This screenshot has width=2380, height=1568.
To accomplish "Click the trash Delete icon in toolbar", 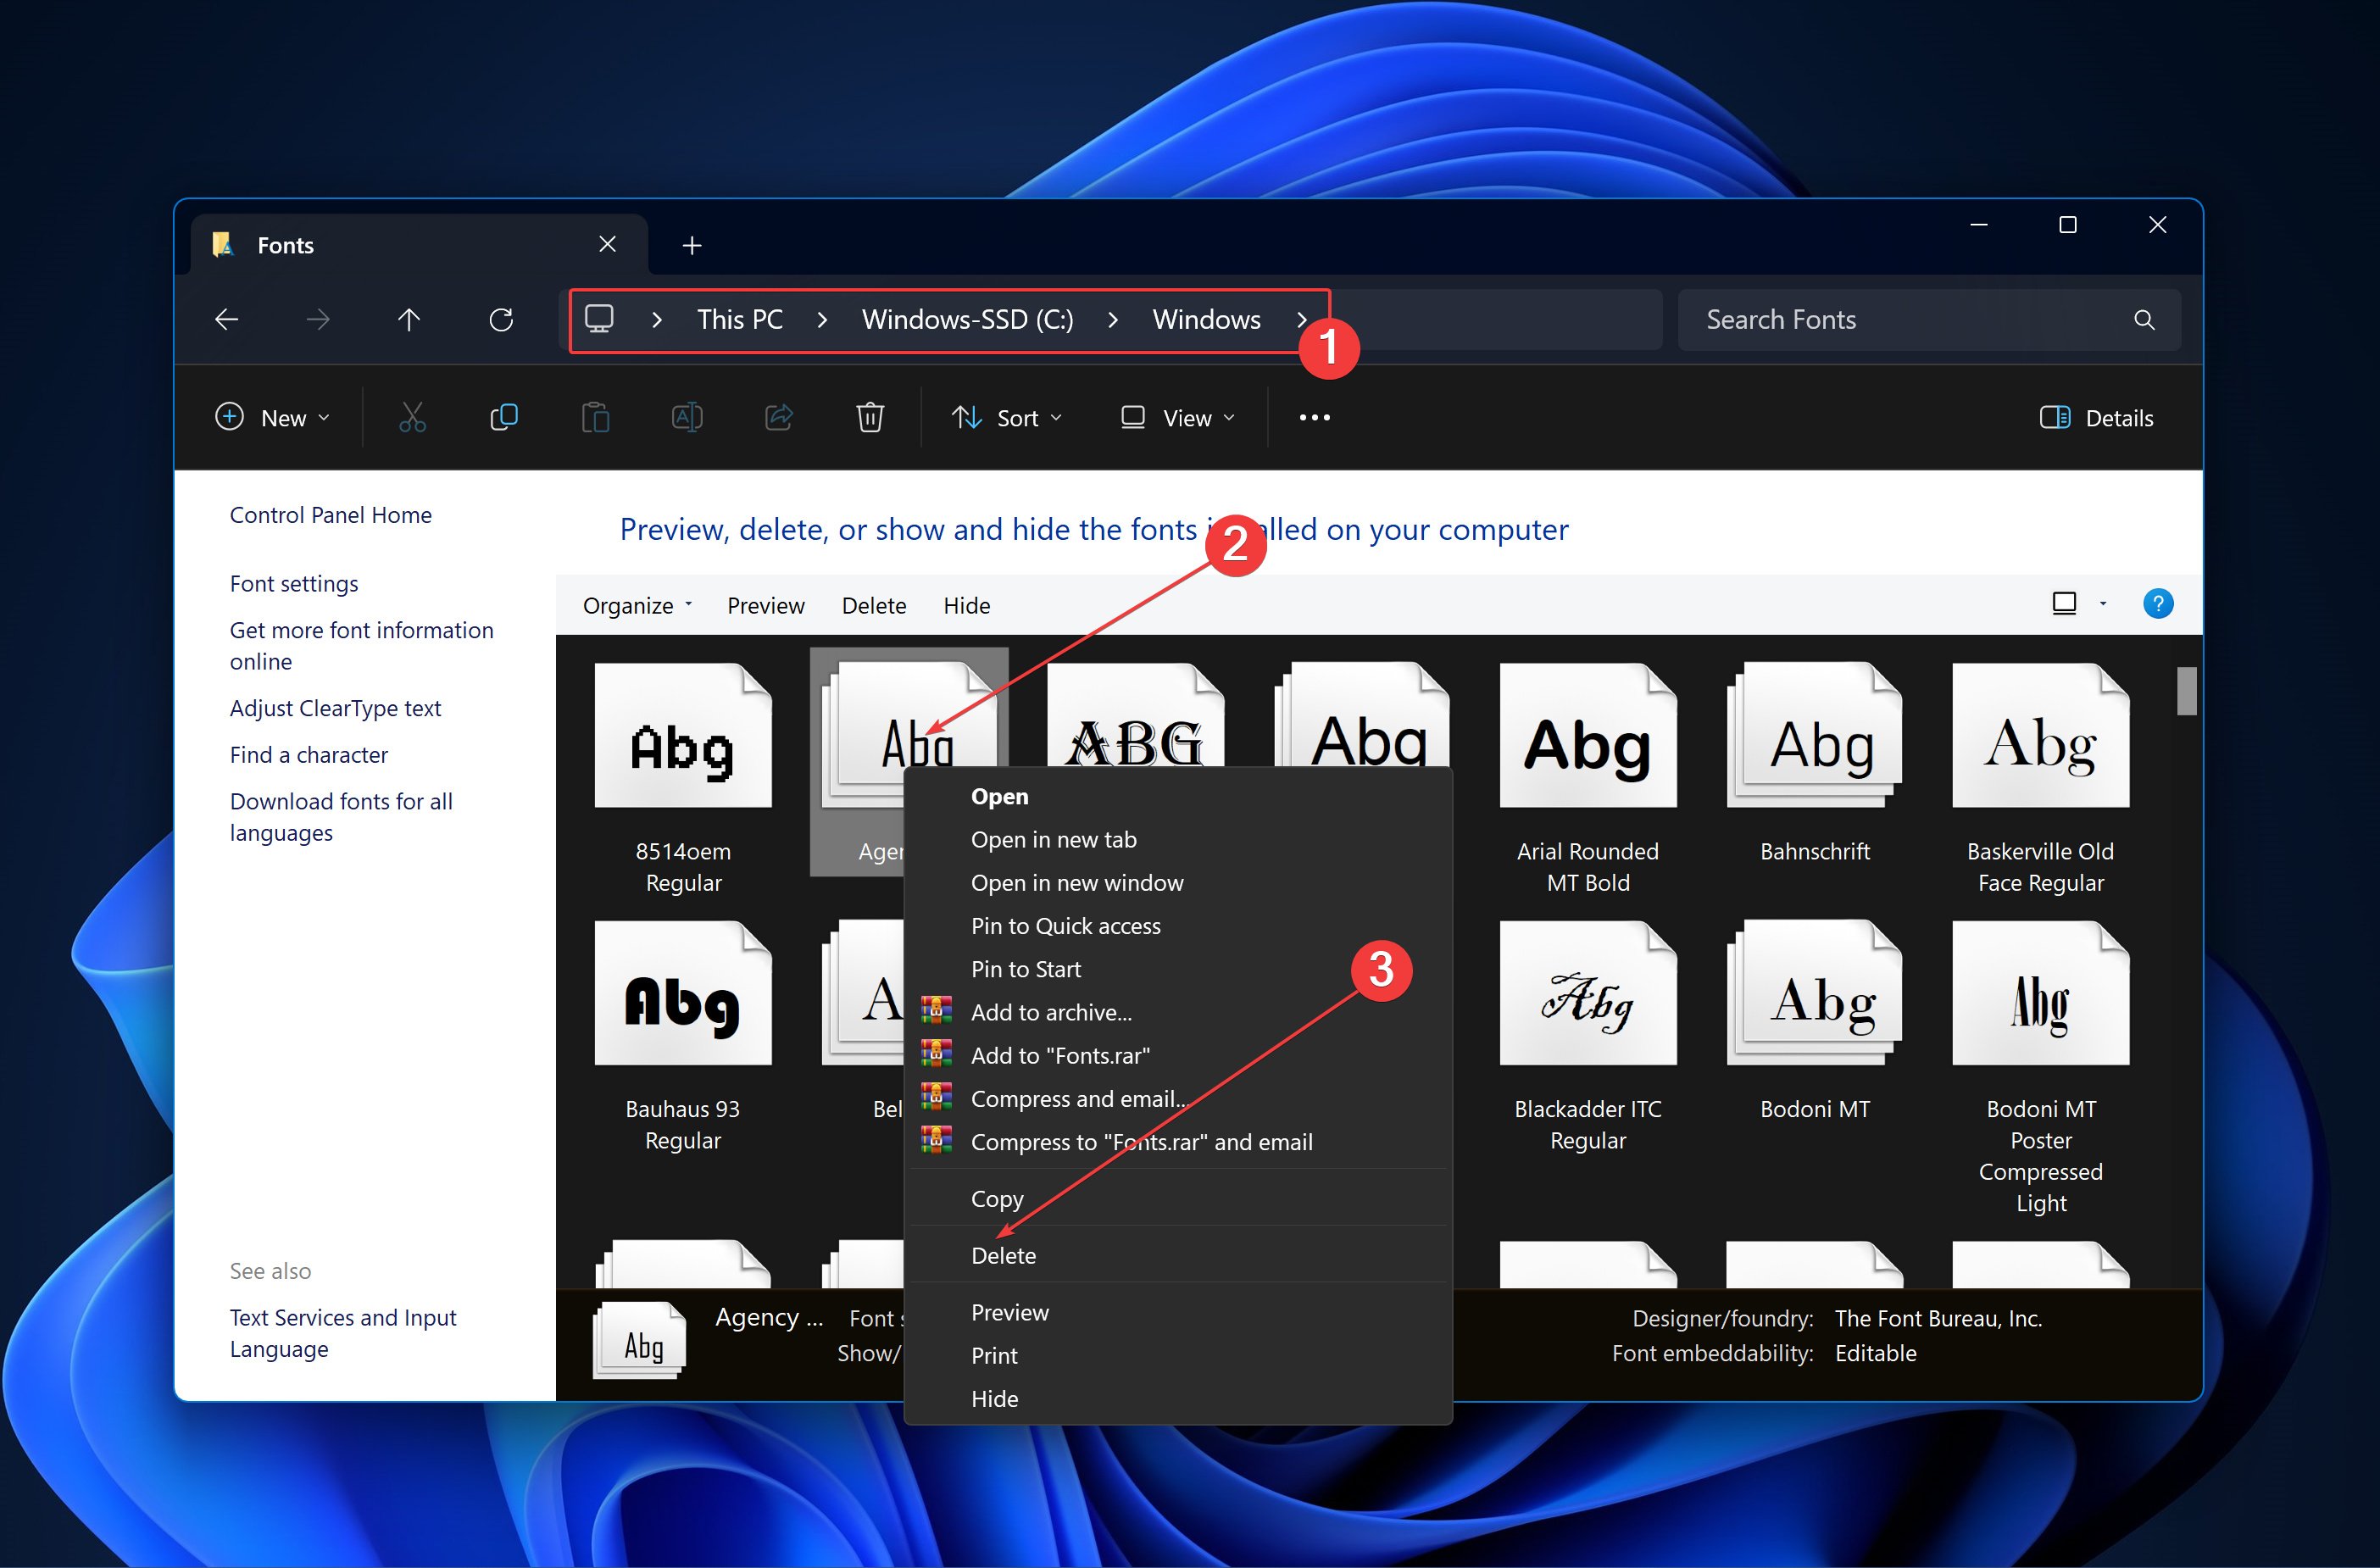I will (x=870, y=417).
